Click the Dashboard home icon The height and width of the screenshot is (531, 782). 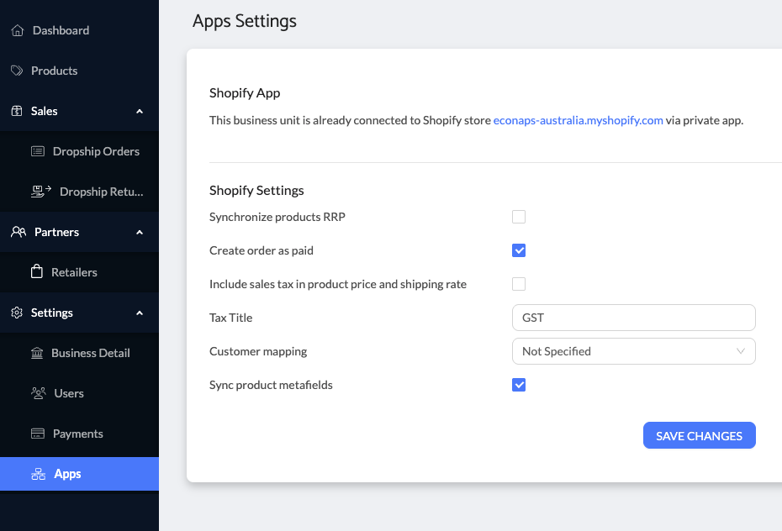click(18, 30)
